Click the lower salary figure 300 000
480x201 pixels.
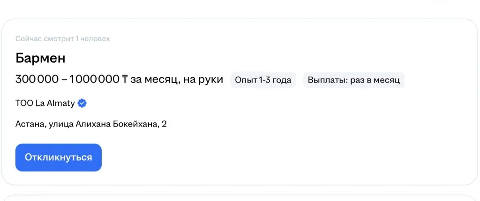(x=37, y=80)
